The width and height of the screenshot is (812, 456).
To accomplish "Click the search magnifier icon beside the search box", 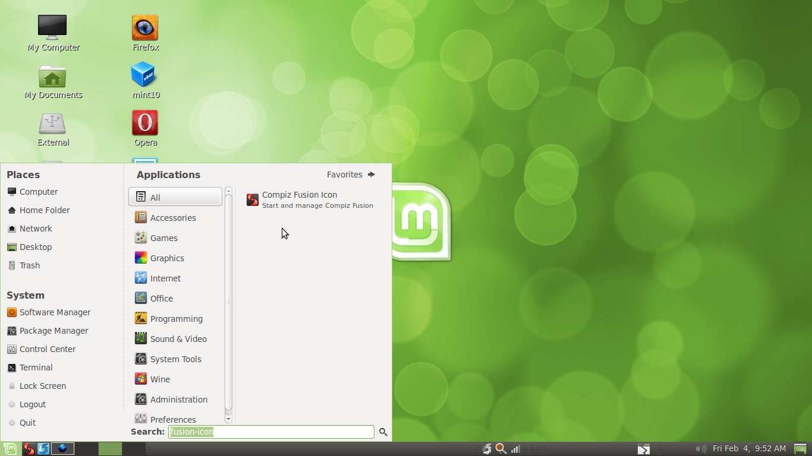I will tap(383, 432).
